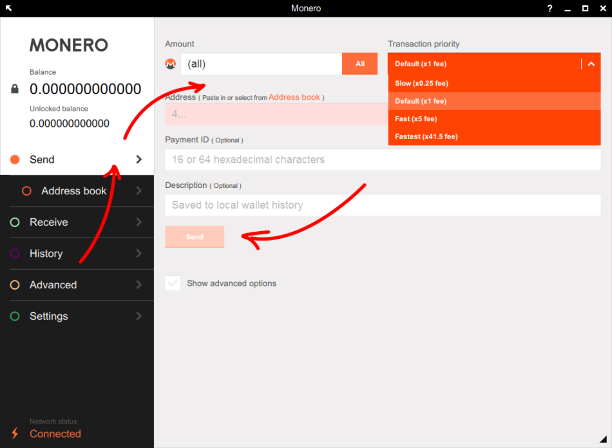
Task: Click the Monero logo icon beside Amount
Action: [171, 64]
